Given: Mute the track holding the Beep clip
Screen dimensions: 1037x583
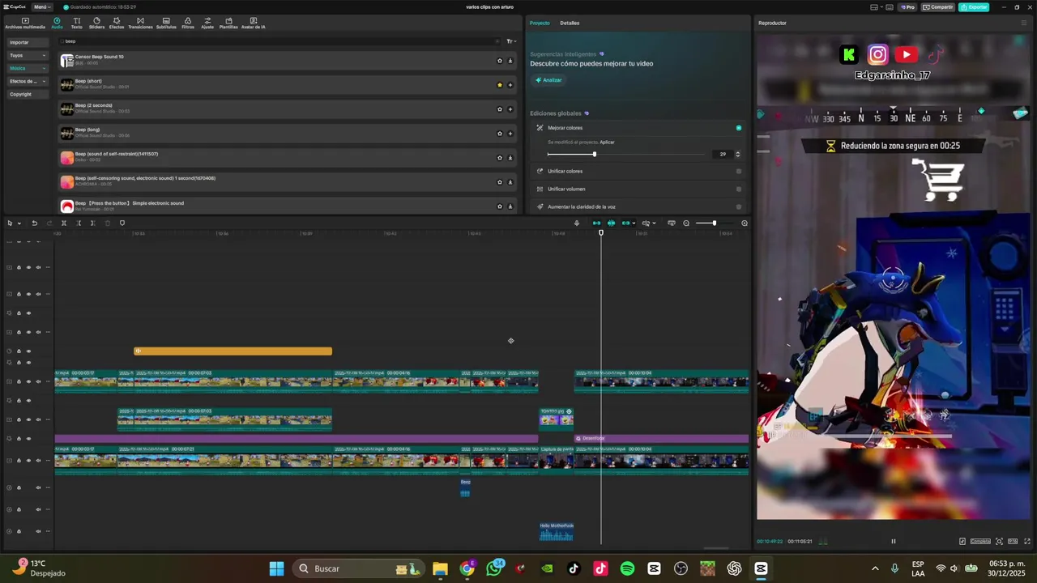Looking at the screenshot, I should point(37,487).
